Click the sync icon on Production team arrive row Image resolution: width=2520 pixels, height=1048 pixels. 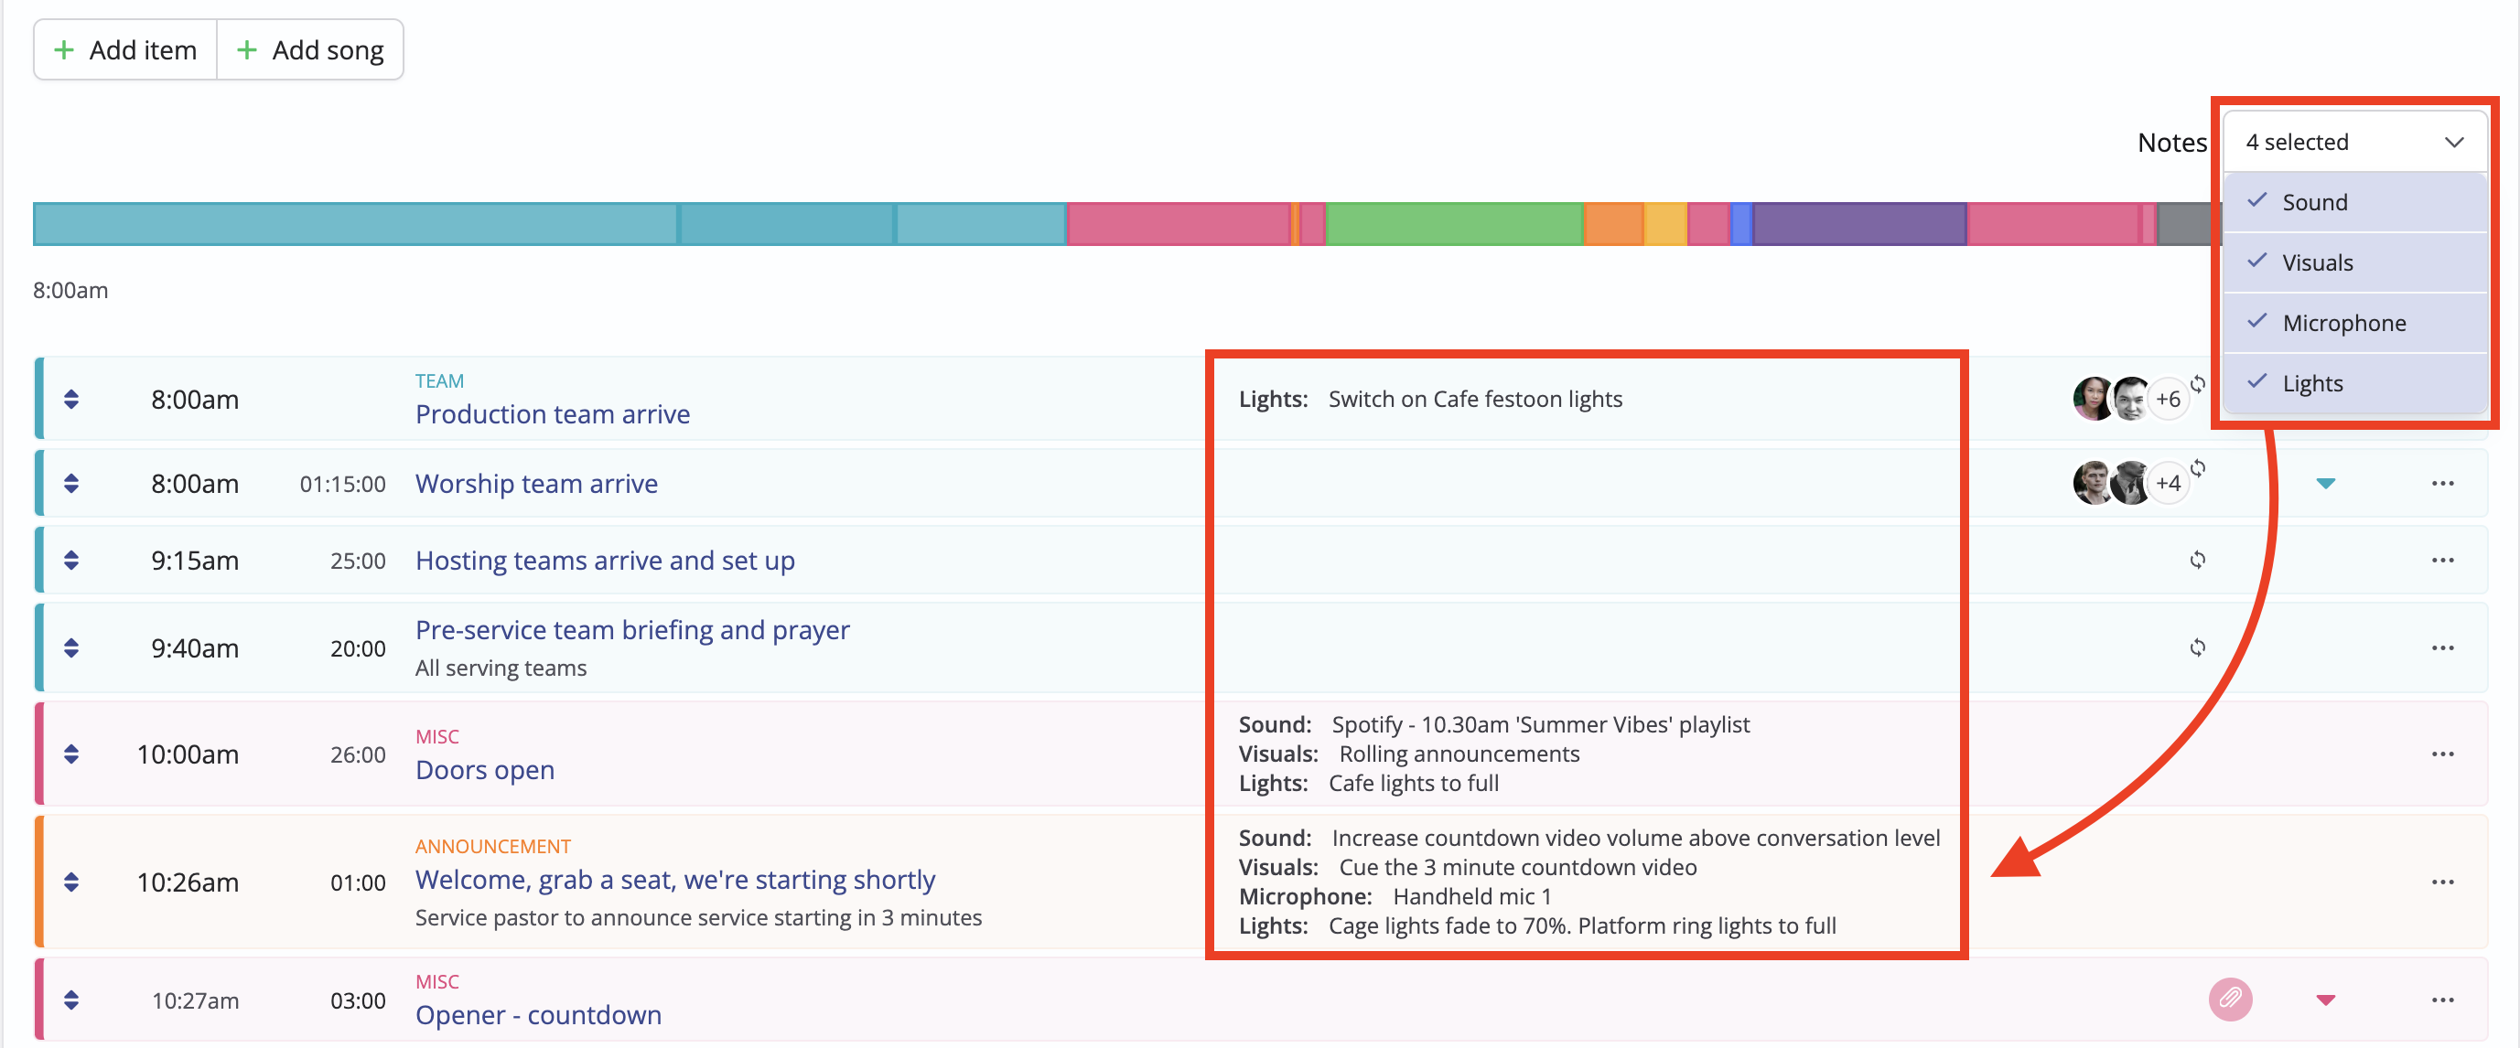2198,383
